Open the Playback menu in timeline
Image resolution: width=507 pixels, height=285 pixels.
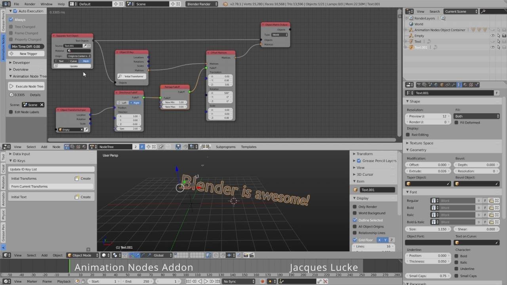click(x=64, y=281)
